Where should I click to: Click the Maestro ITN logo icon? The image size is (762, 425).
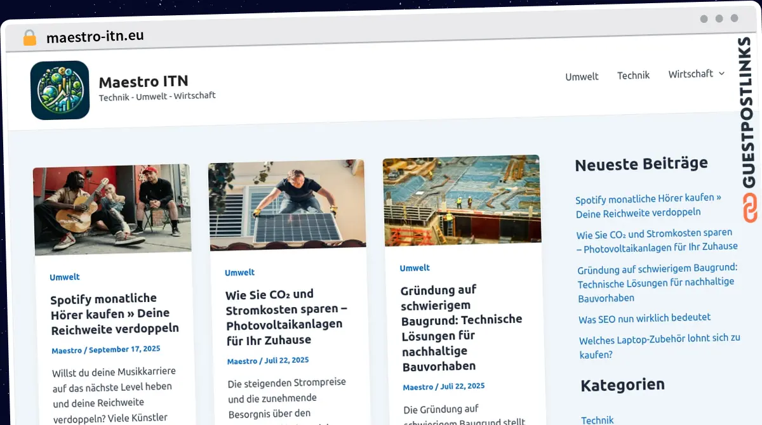(x=60, y=90)
